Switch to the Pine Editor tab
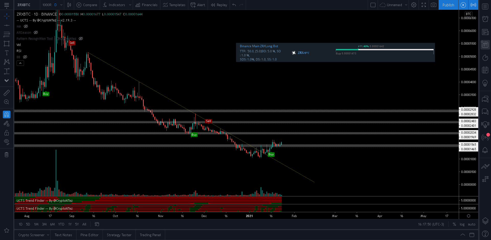This screenshot has width=491, height=240. click(89, 235)
